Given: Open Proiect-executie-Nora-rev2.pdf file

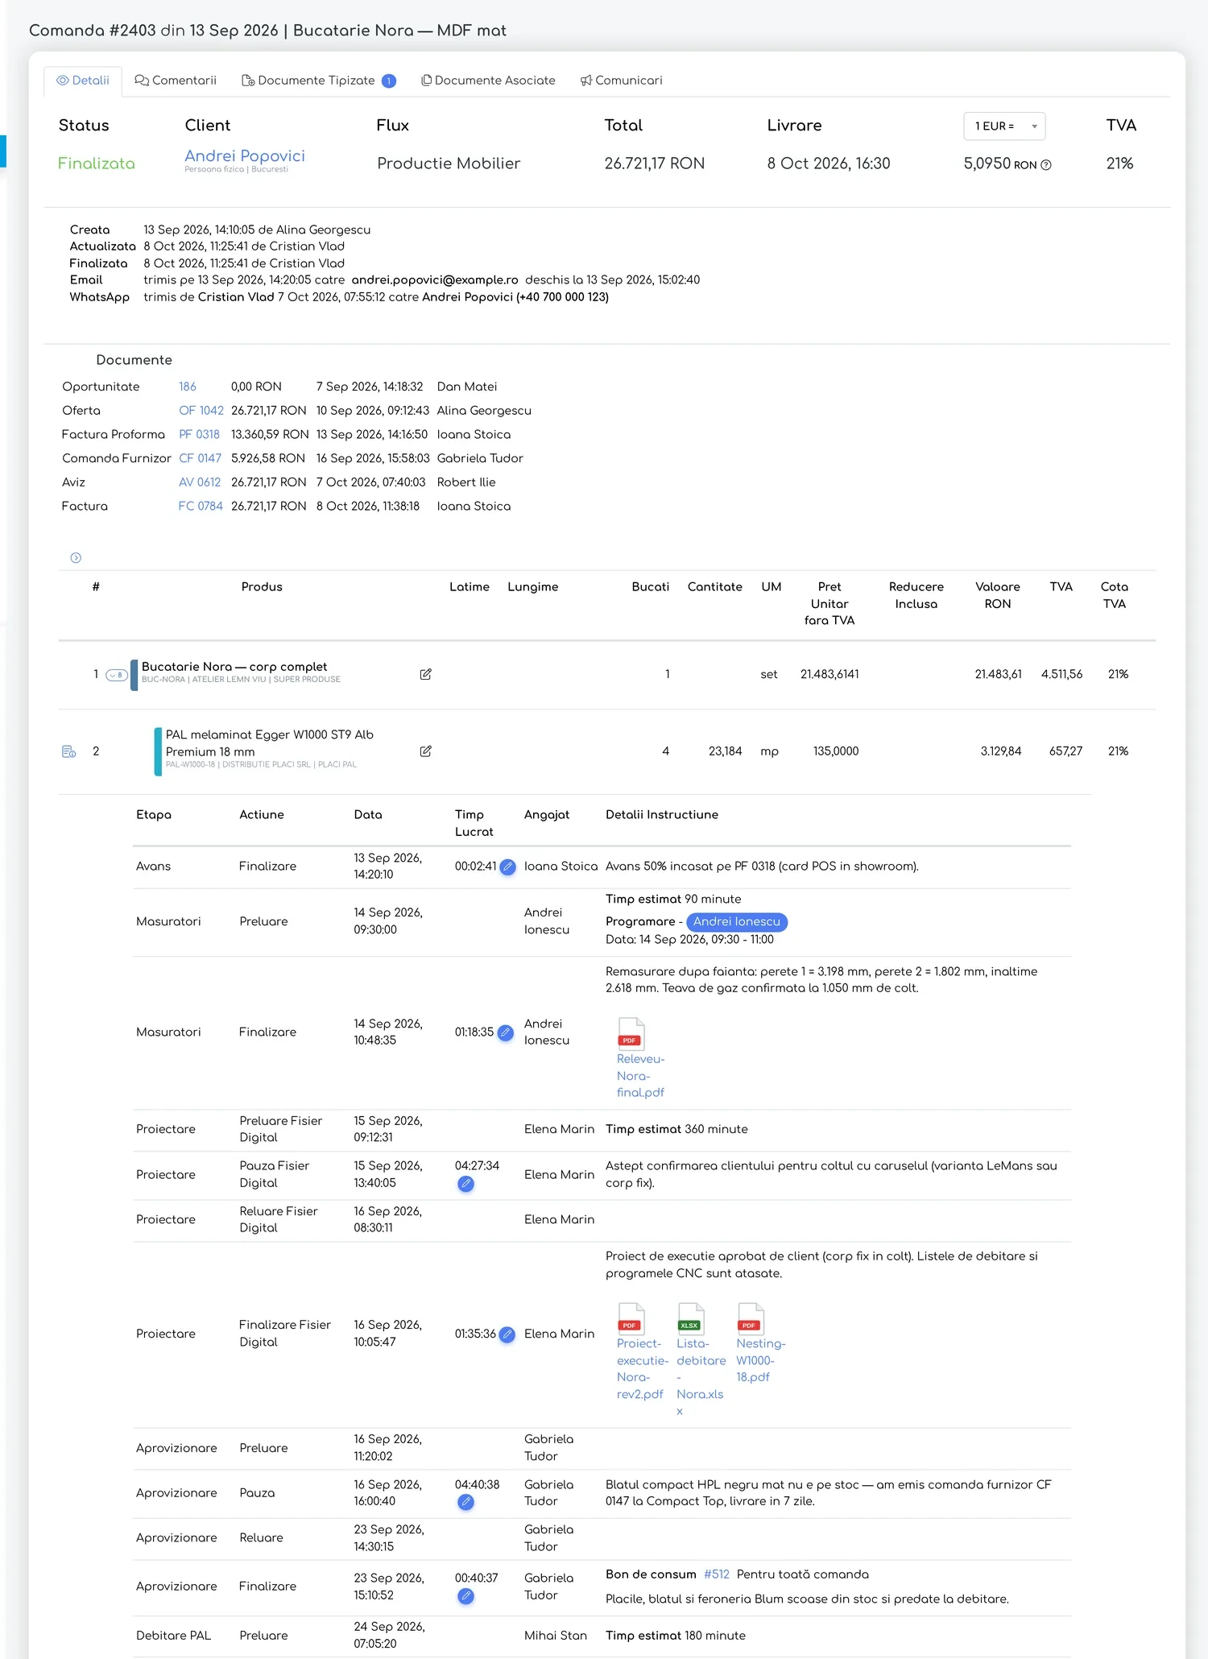Looking at the screenshot, I should (x=642, y=1351).
